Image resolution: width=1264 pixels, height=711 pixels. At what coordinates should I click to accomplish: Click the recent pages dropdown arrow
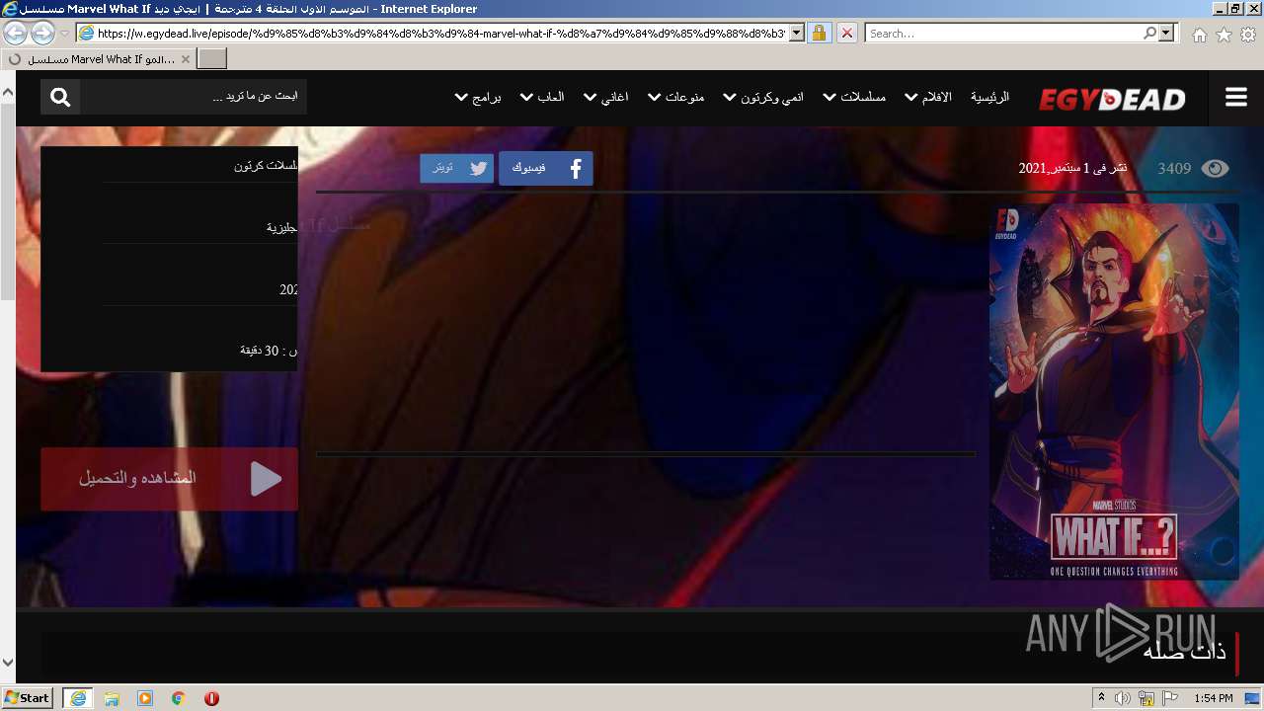pos(65,33)
